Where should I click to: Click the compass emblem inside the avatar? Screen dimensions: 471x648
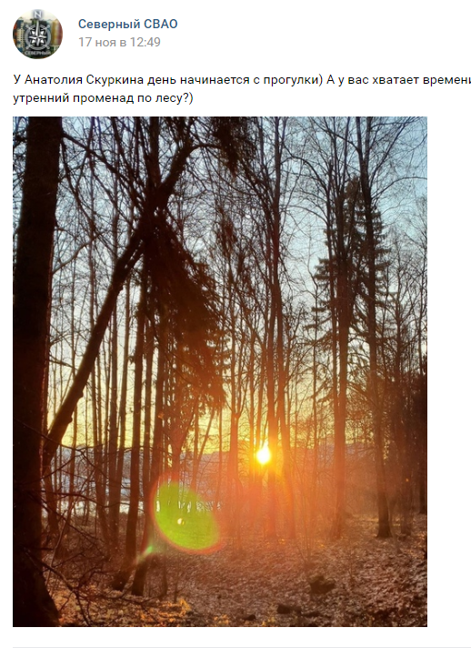pyautogui.click(x=37, y=36)
